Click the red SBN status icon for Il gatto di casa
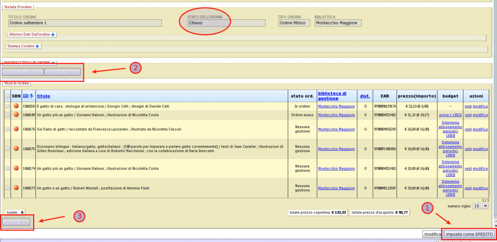The image size is (497, 242). point(17,106)
